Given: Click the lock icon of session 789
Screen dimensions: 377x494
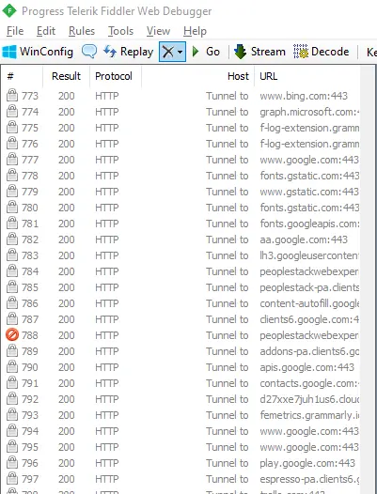Looking at the screenshot, I should pyautogui.click(x=12, y=350).
